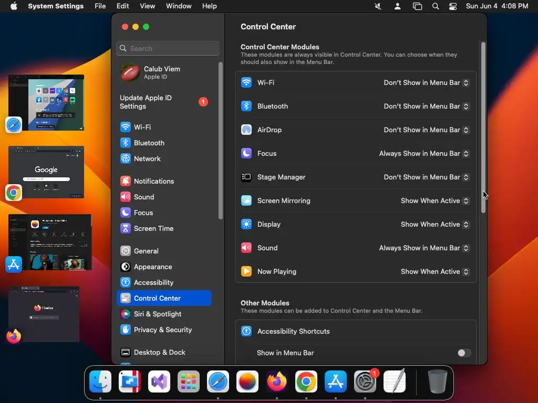Open Bluetooth menu bar visibility dropdown
This screenshot has width=538, height=403.
pyautogui.click(x=426, y=107)
